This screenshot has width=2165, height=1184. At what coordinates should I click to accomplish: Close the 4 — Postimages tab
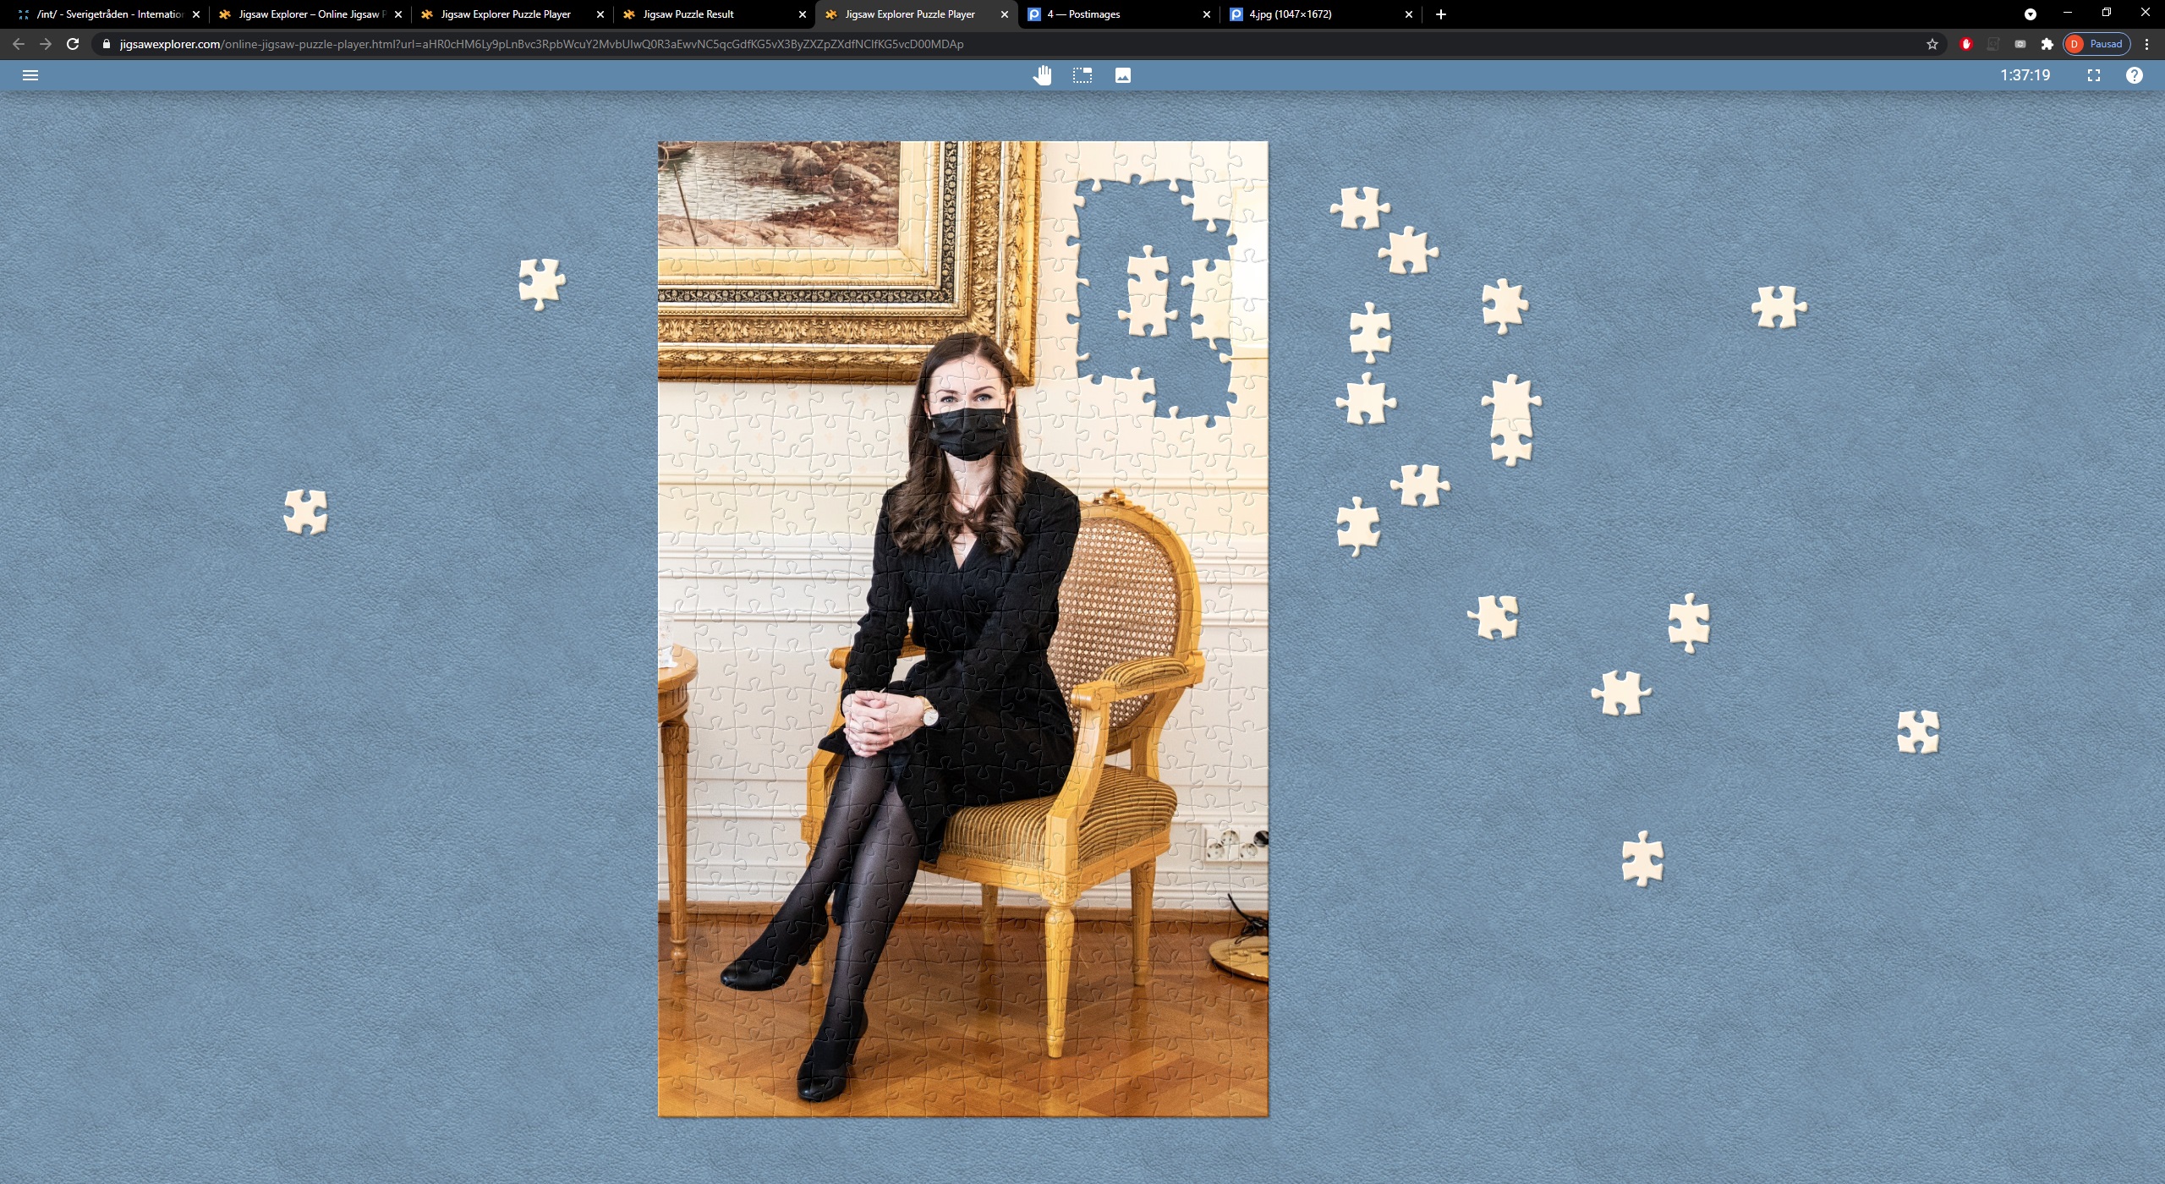click(1207, 14)
